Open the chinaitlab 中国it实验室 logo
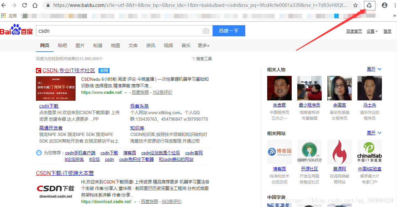This screenshot has height=207, width=397. [370, 152]
